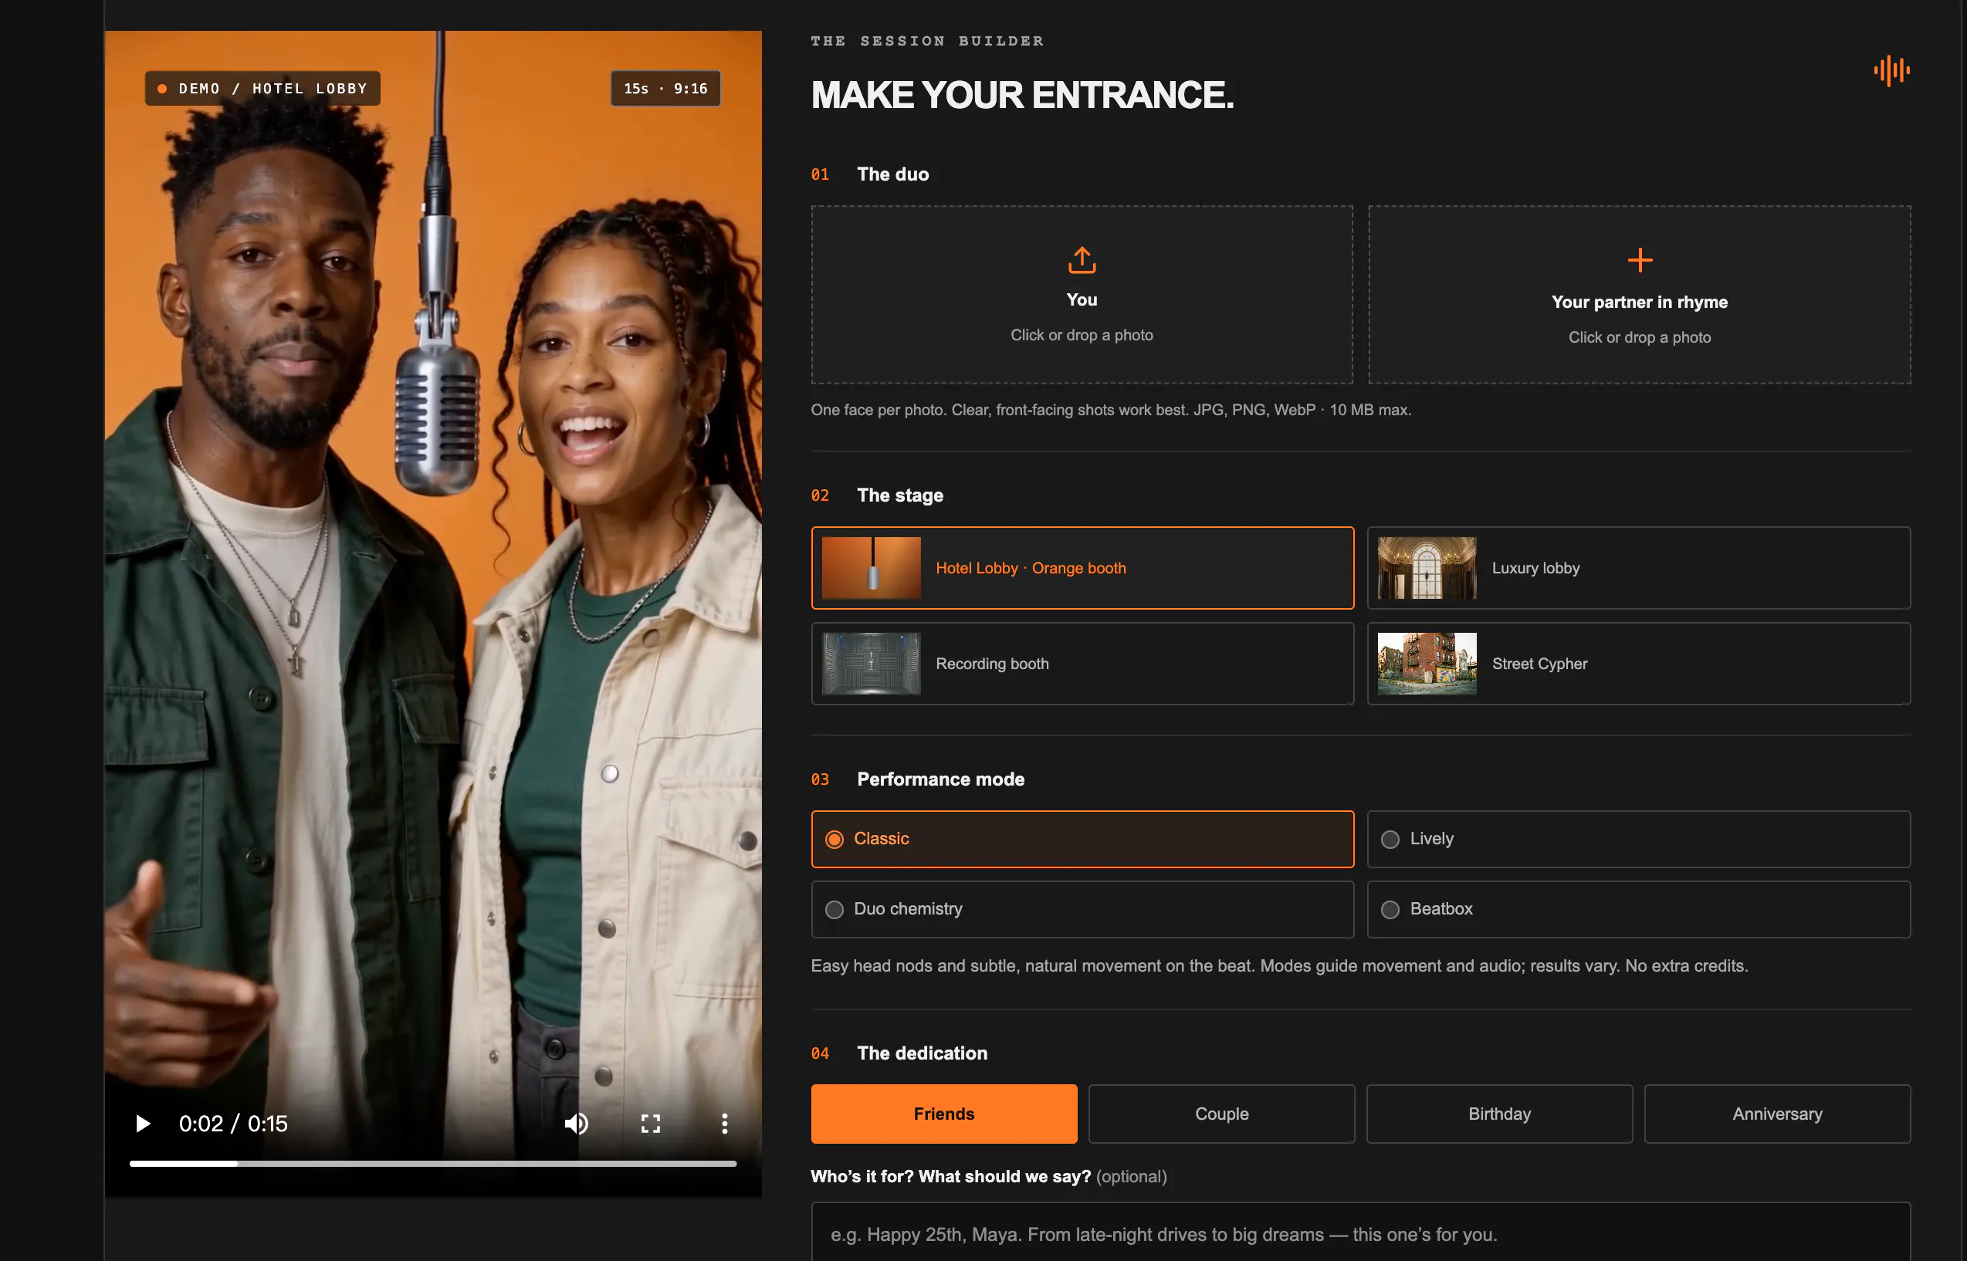
Task: Click 'Your partner in rhyme' label
Action: pyautogui.click(x=1640, y=303)
